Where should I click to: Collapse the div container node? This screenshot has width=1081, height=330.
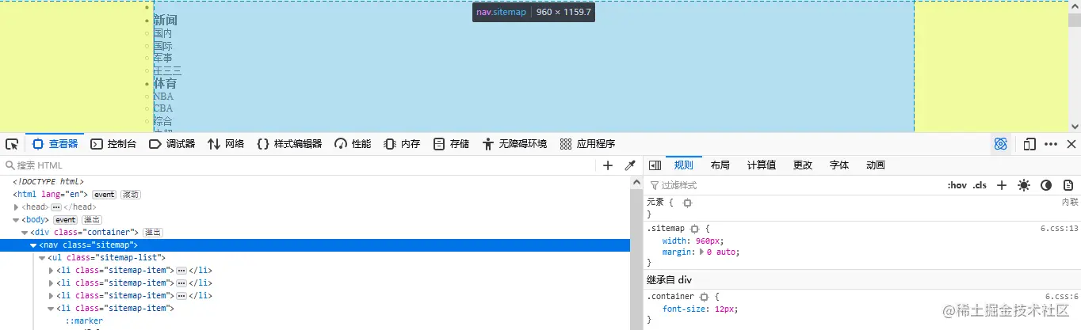coord(25,232)
